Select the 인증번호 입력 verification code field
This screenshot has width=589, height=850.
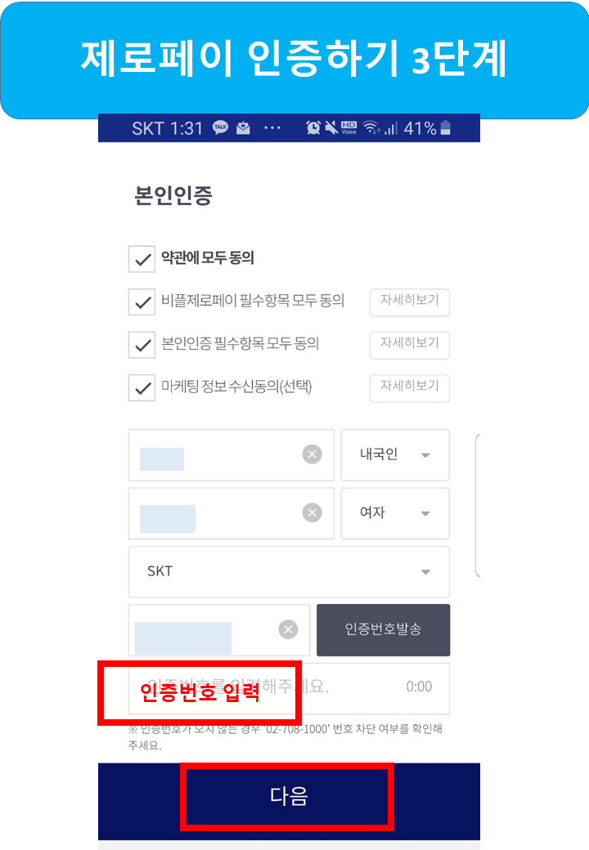point(289,688)
